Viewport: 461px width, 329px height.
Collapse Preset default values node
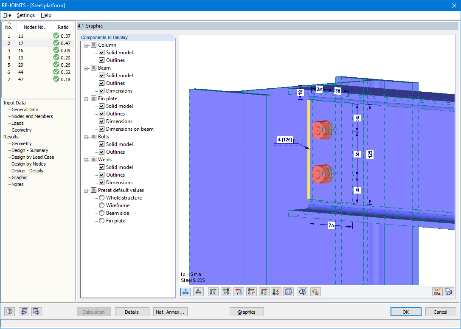click(86, 191)
